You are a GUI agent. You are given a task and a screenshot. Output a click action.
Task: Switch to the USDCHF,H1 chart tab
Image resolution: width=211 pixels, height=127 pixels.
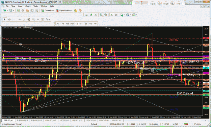pyautogui.click(x=104, y=120)
